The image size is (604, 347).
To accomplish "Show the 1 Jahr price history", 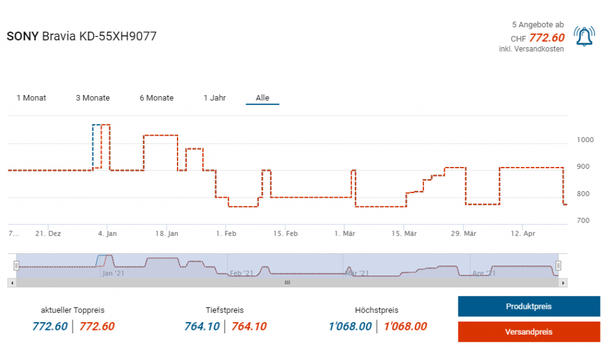I will pyautogui.click(x=215, y=98).
